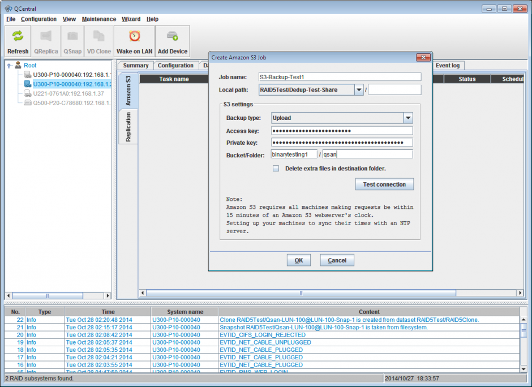Open the Local path dropdown
532x387 pixels.
(359, 90)
